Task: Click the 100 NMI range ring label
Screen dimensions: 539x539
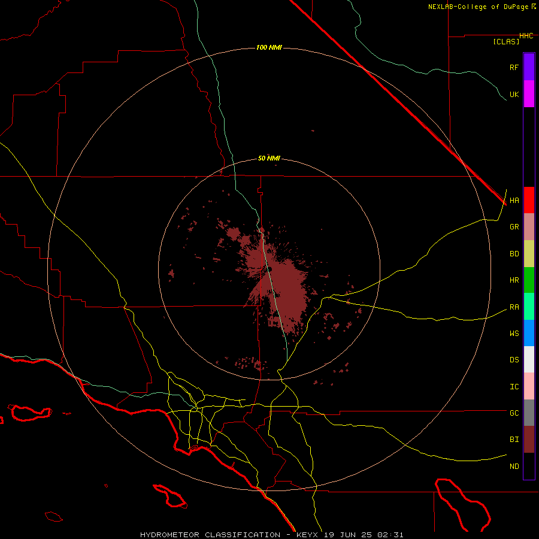Action: click(x=269, y=47)
